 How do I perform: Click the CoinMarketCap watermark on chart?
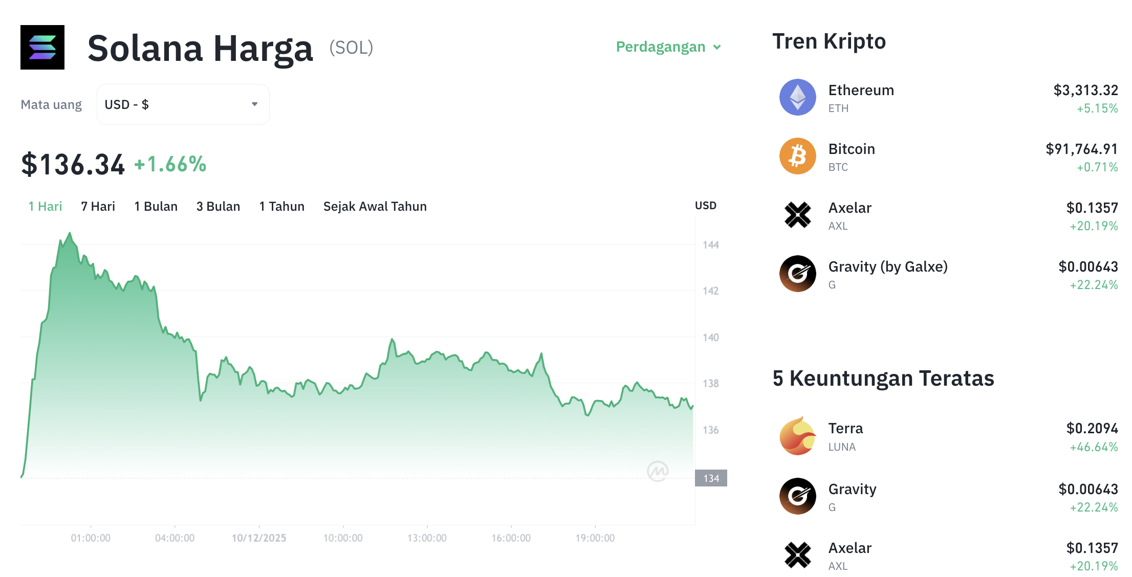tap(658, 471)
